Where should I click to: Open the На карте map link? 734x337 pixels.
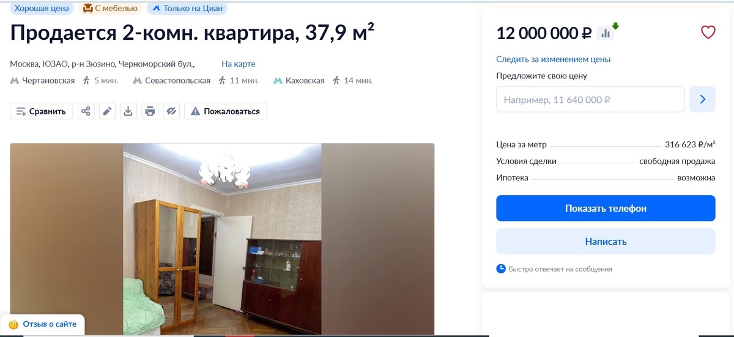[239, 64]
